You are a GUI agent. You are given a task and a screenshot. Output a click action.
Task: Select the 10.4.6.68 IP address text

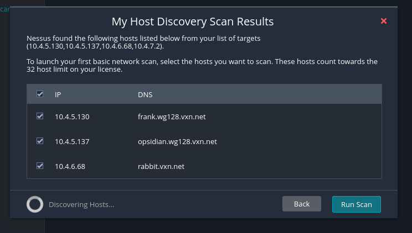[x=70, y=166]
